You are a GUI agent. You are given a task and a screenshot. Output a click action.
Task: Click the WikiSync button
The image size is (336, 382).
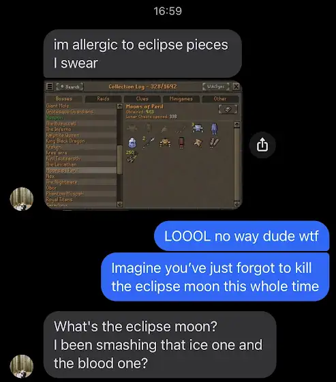click(216, 87)
